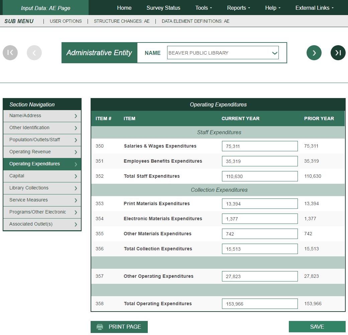Select Operating Revenue in Section Navigation
The image size is (348, 335).
tap(42, 152)
